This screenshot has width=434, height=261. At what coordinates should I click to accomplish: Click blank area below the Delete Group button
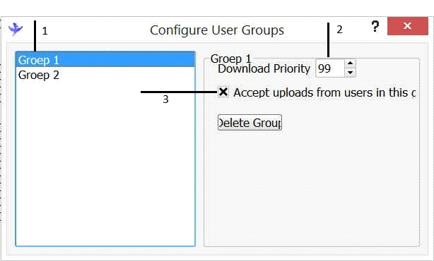(312, 188)
